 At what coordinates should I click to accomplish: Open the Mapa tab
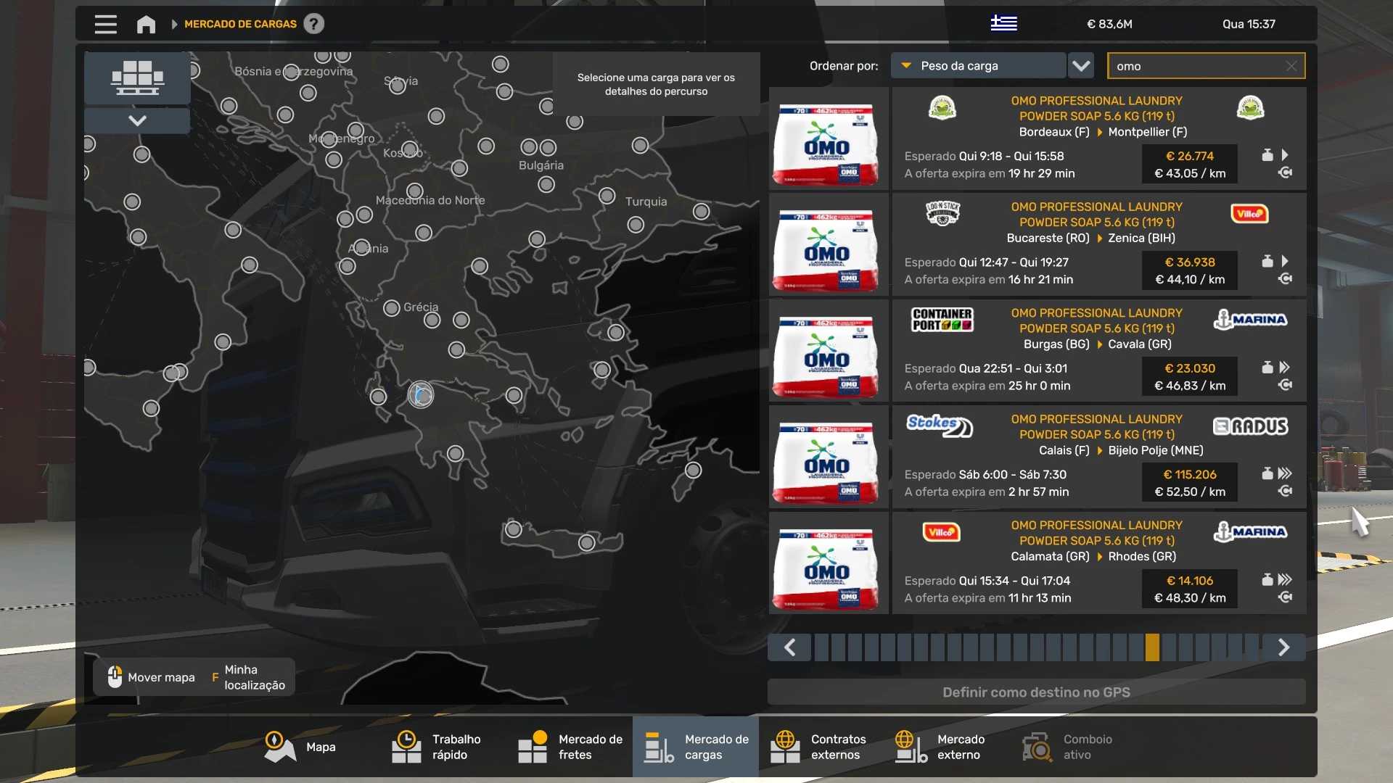coord(300,747)
